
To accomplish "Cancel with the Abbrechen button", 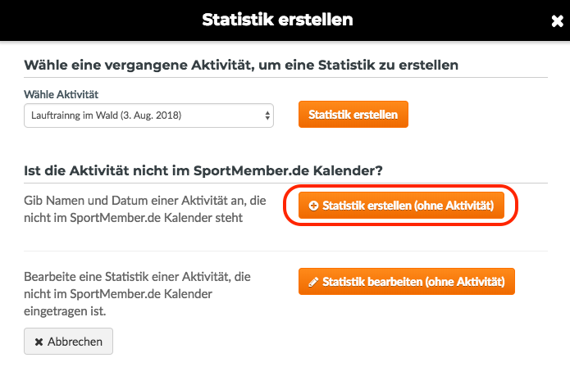I will click(68, 342).
